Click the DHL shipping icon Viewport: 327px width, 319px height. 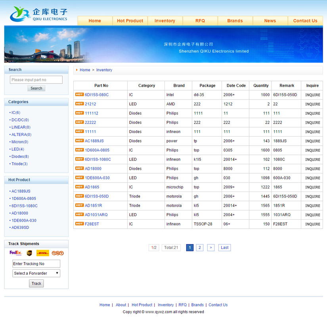pyautogui.click(x=42, y=253)
